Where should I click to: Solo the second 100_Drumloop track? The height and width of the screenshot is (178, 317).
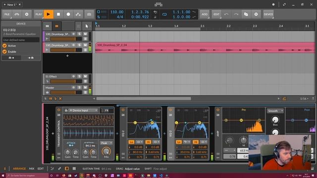79,45
